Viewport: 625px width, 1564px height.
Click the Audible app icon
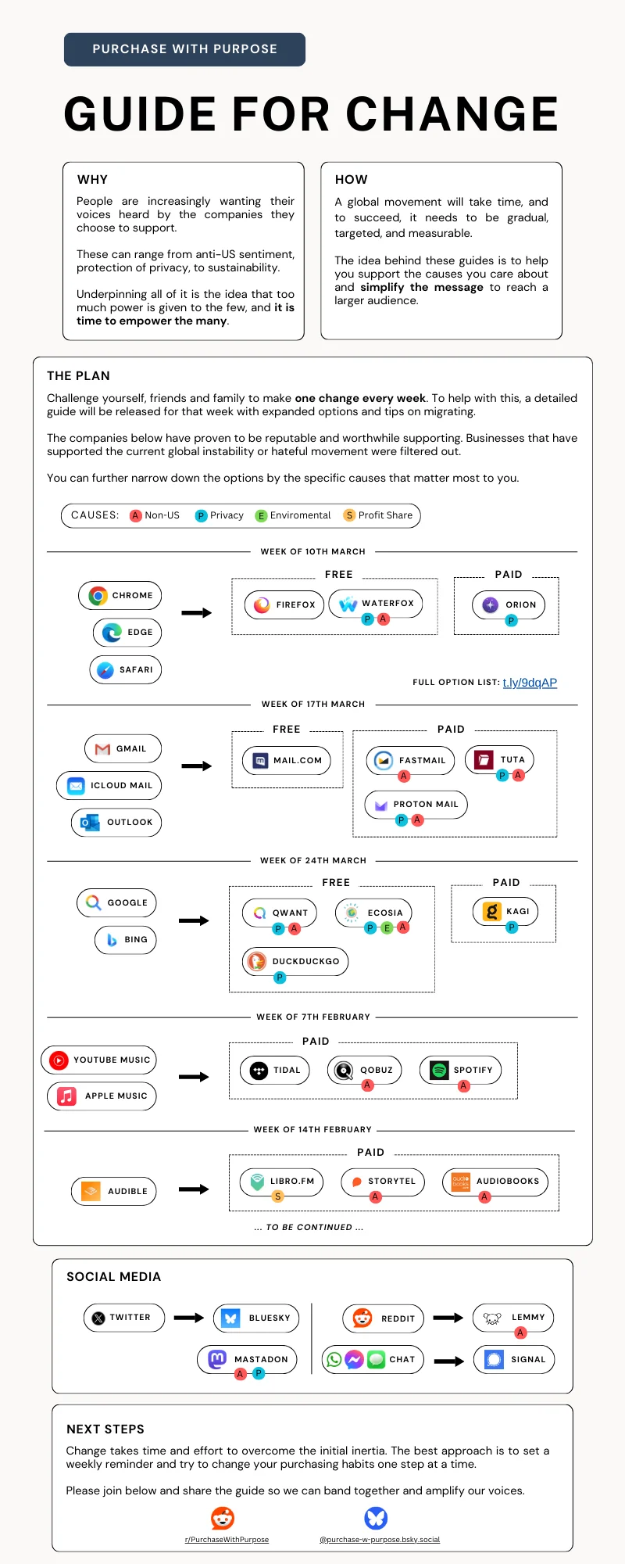tap(91, 1191)
